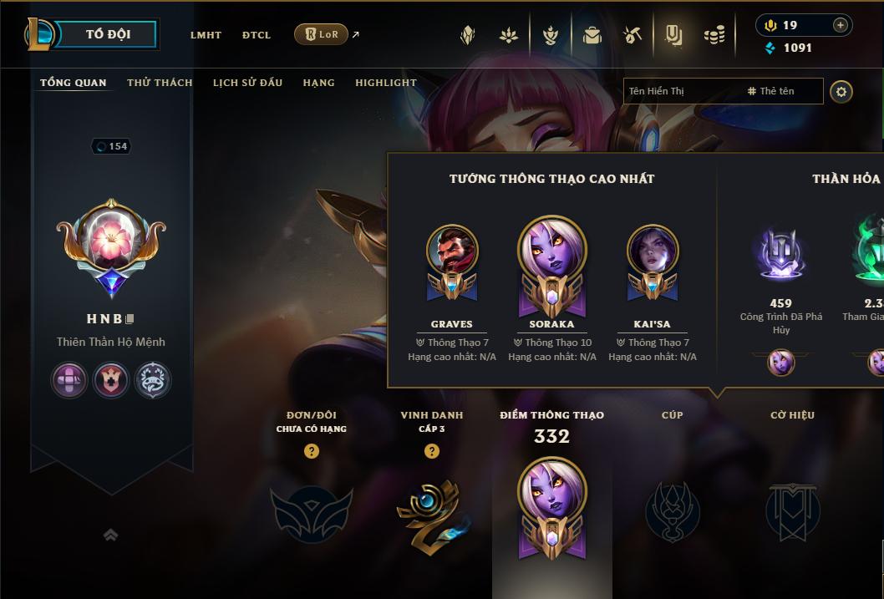This screenshot has width=884, height=599.
Task: Open profile settings gear icon
Action: (x=841, y=91)
